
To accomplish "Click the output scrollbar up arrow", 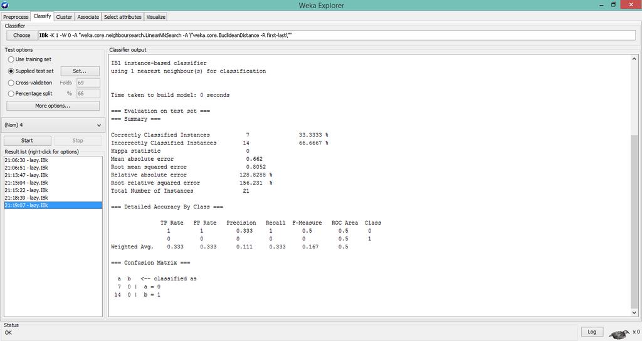I will point(634,59).
